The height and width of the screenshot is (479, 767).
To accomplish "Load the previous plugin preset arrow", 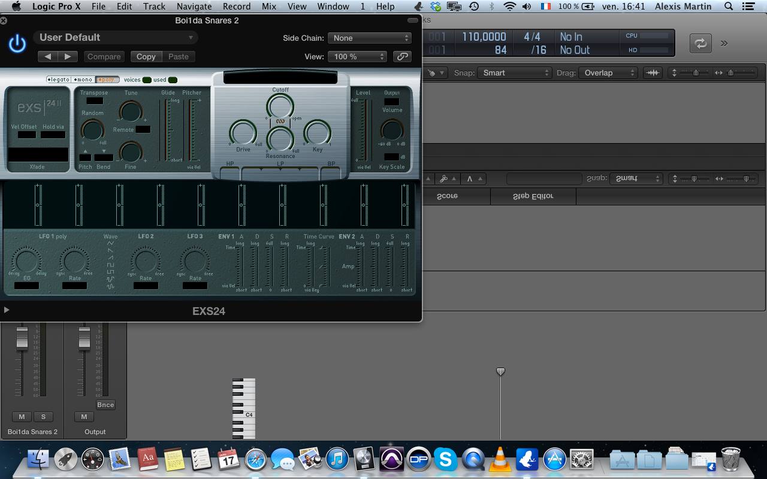I will (48, 56).
